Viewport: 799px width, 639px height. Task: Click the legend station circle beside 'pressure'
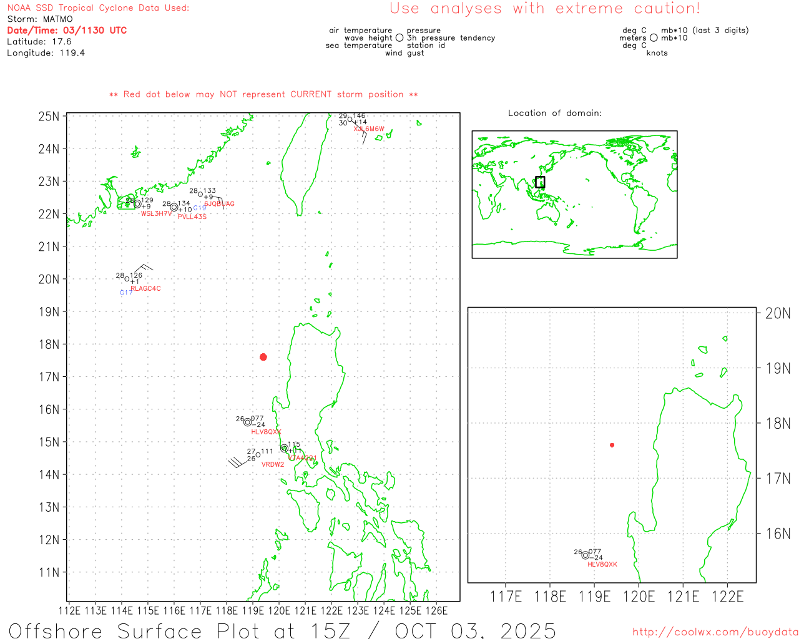(399, 38)
